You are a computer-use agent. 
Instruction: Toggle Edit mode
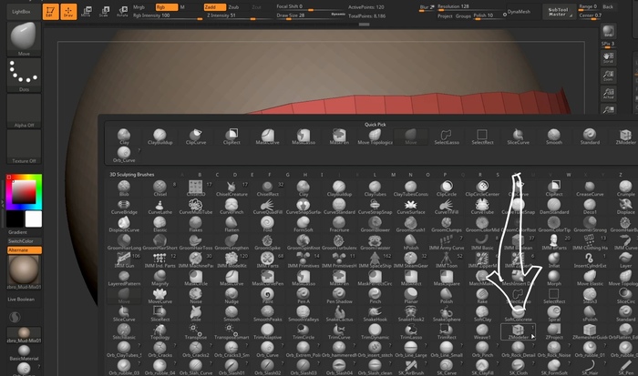click(50, 12)
